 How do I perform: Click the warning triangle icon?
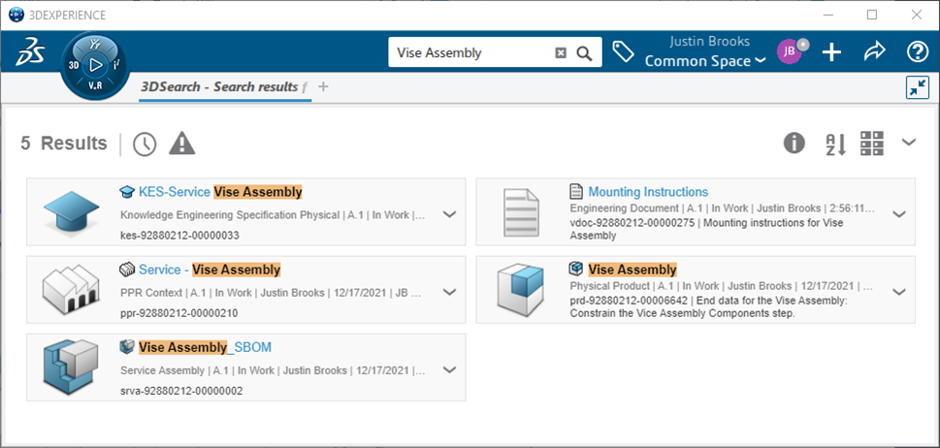[182, 144]
